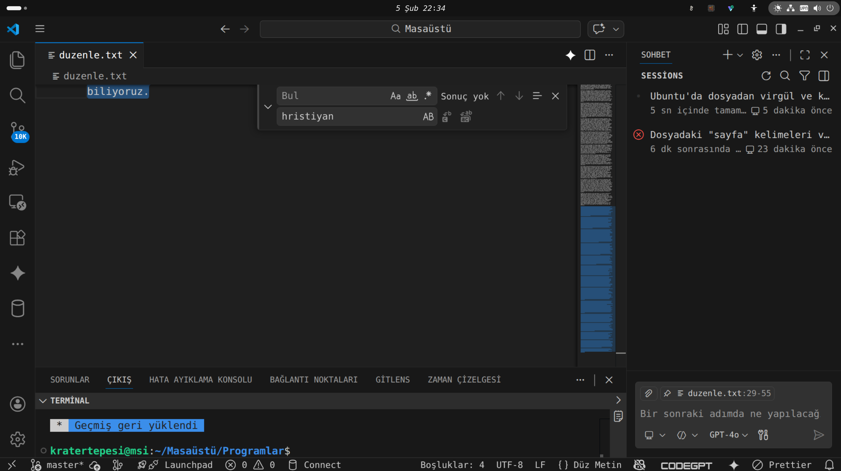Open Accounts menu in activity bar

17,404
